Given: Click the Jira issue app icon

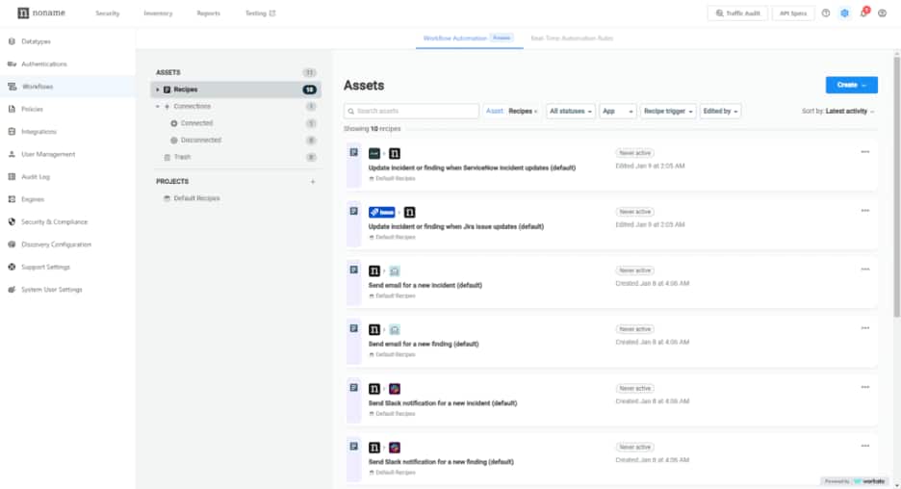Looking at the screenshot, I should click(382, 212).
